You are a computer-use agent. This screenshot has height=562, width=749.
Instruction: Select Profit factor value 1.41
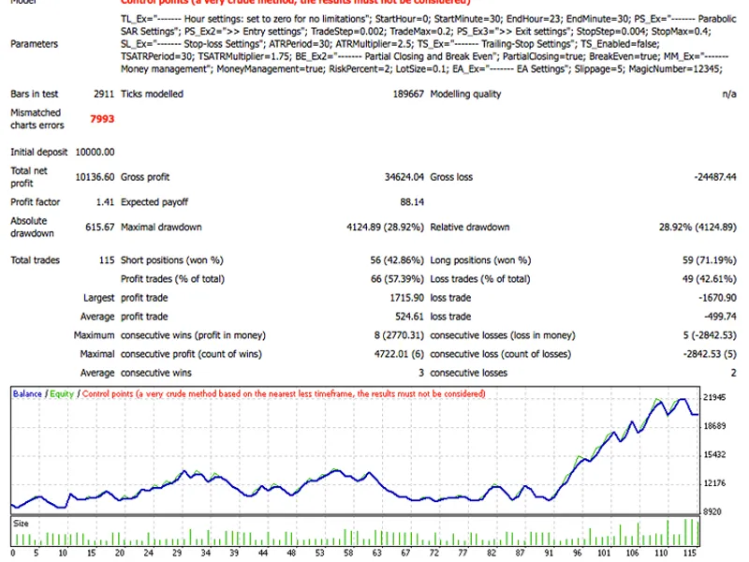105,202
